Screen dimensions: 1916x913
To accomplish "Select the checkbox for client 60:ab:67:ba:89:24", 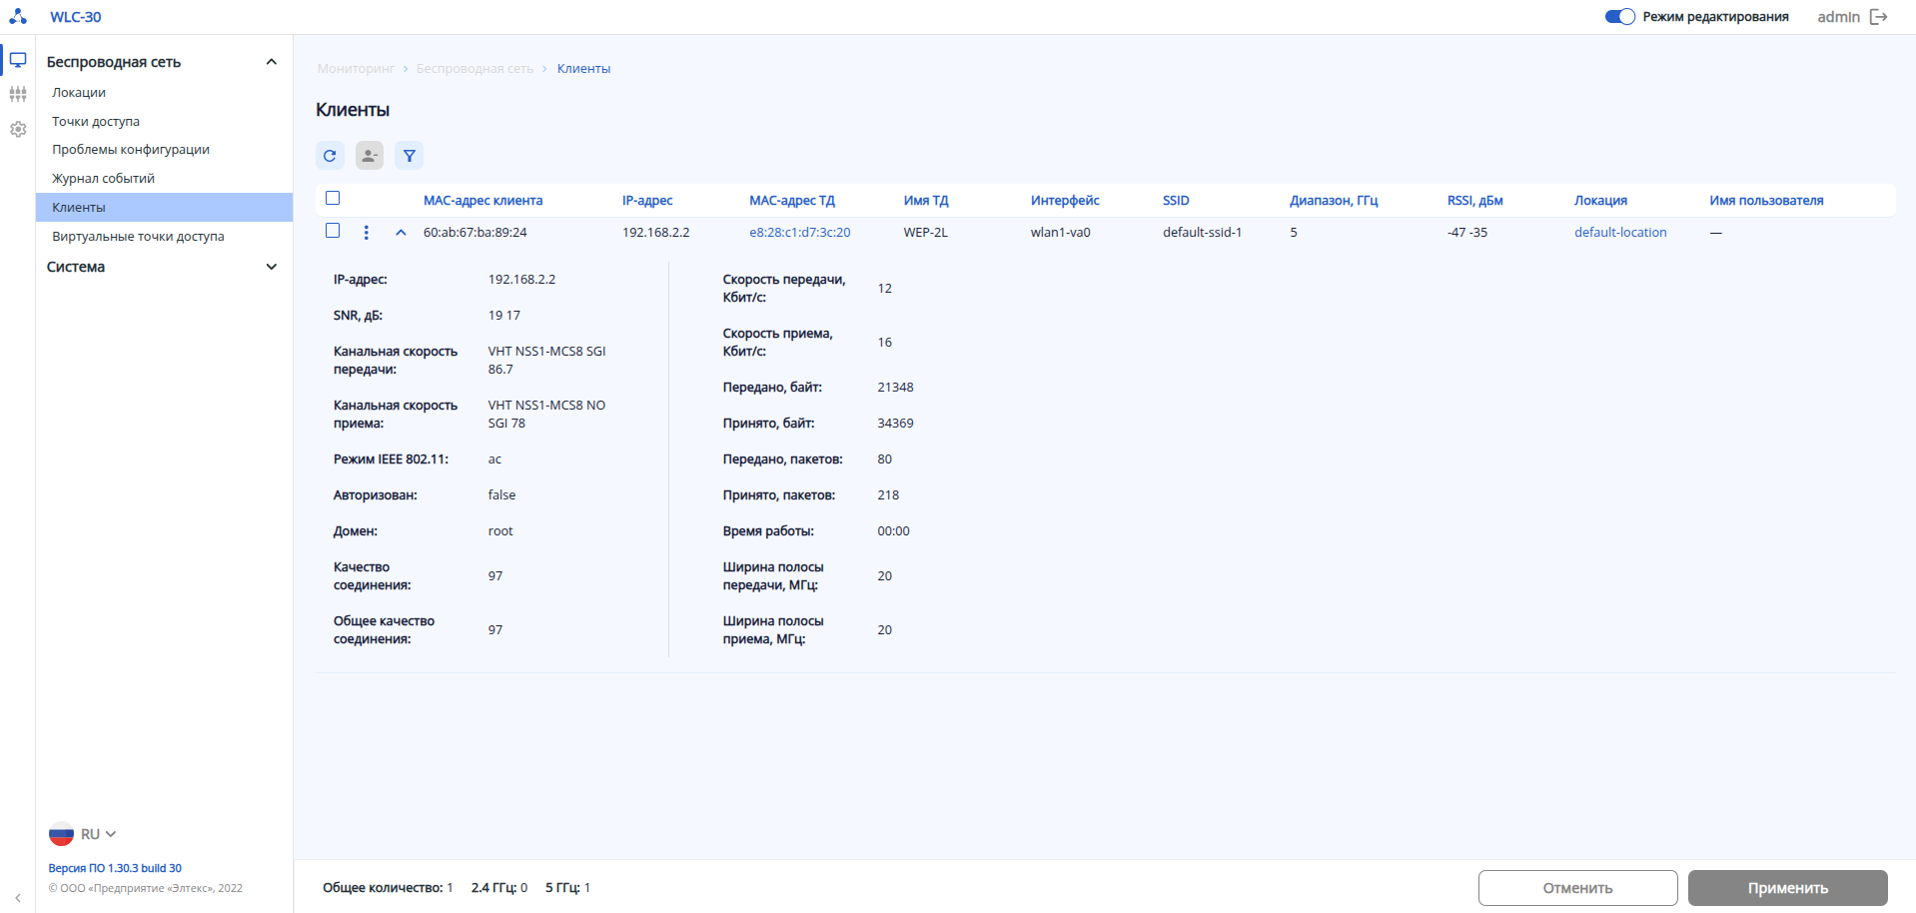I will click(x=333, y=231).
